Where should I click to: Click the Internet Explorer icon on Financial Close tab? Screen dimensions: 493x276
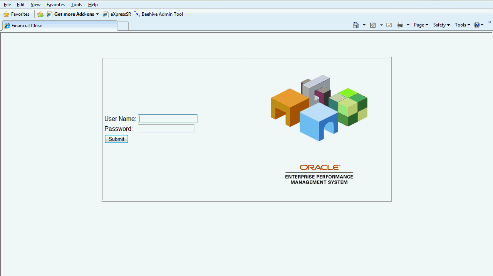click(7, 26)
